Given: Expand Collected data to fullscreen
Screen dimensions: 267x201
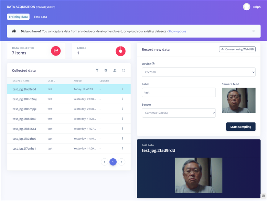Looking at the screenshot, I should 124,70.
